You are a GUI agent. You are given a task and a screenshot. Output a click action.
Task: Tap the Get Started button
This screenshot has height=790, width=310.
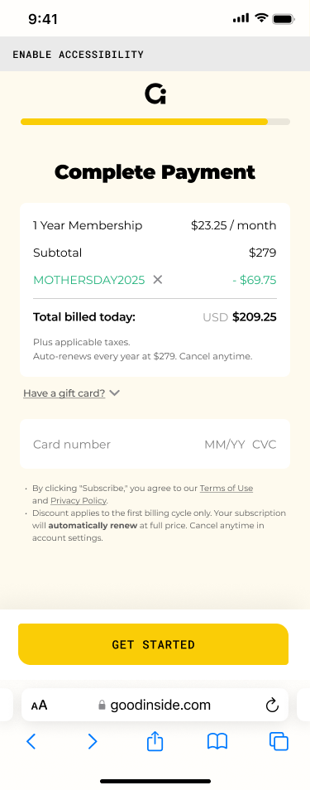click(154, 644)
